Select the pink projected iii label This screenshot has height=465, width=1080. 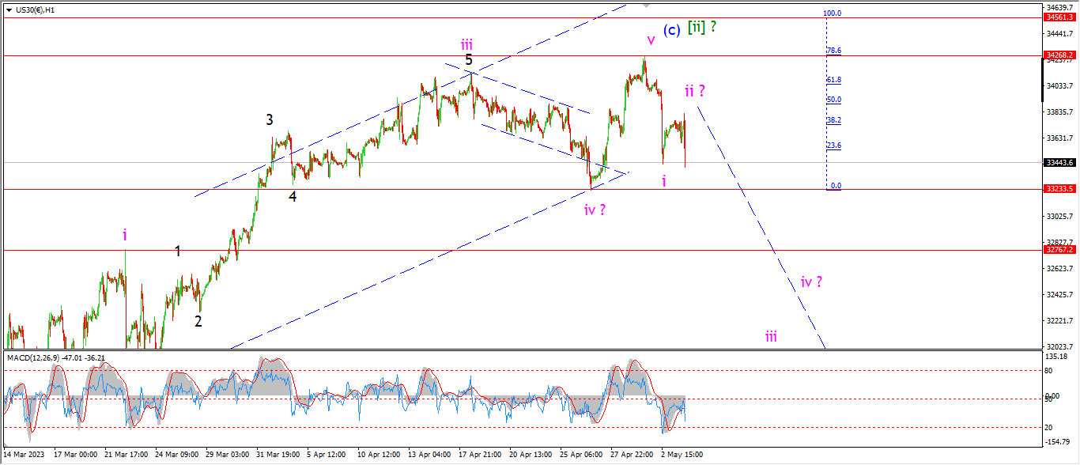(771, 336)
